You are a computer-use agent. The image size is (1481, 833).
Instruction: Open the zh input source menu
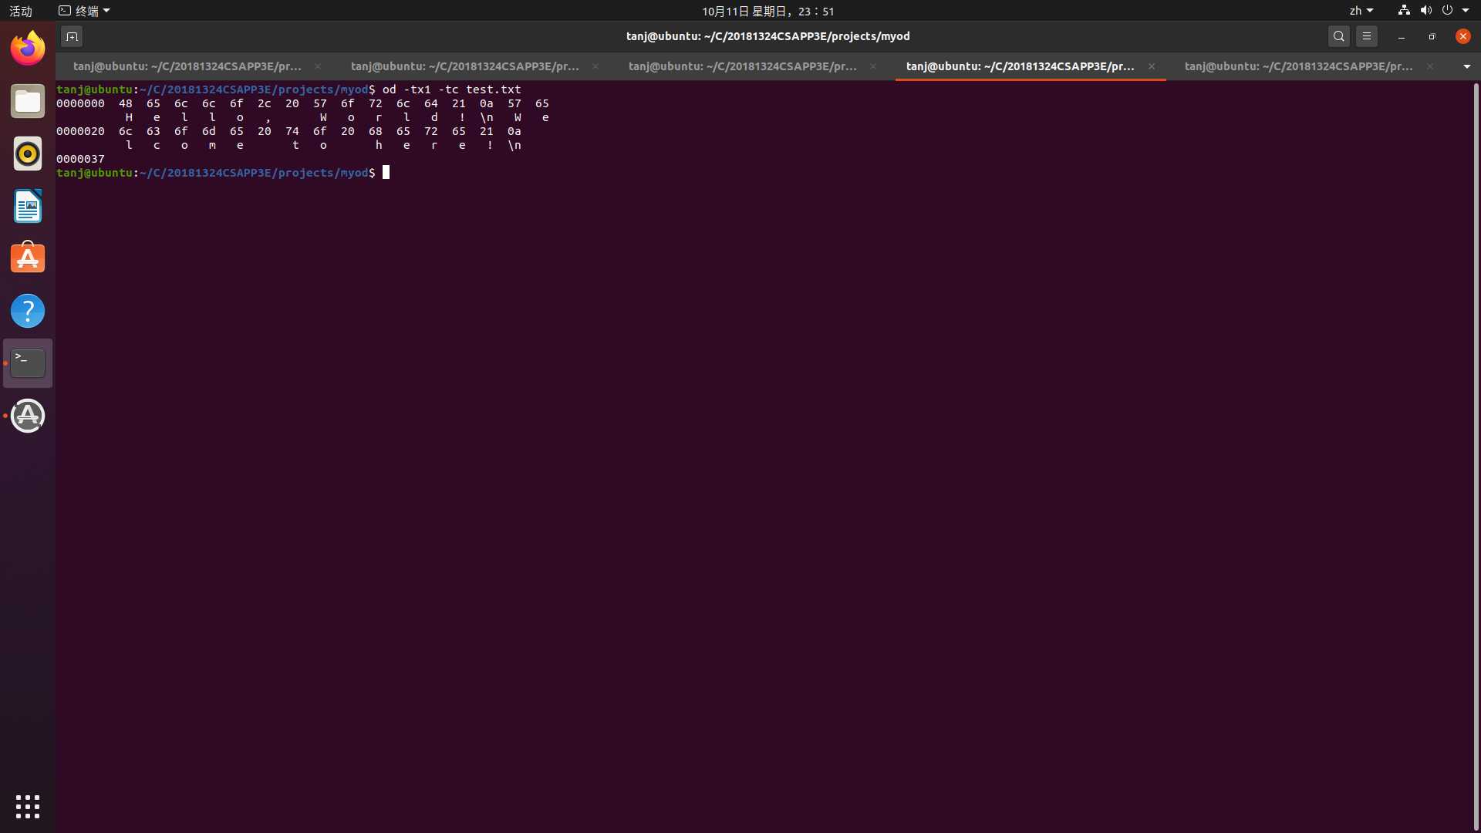(x=1361, y=11)
